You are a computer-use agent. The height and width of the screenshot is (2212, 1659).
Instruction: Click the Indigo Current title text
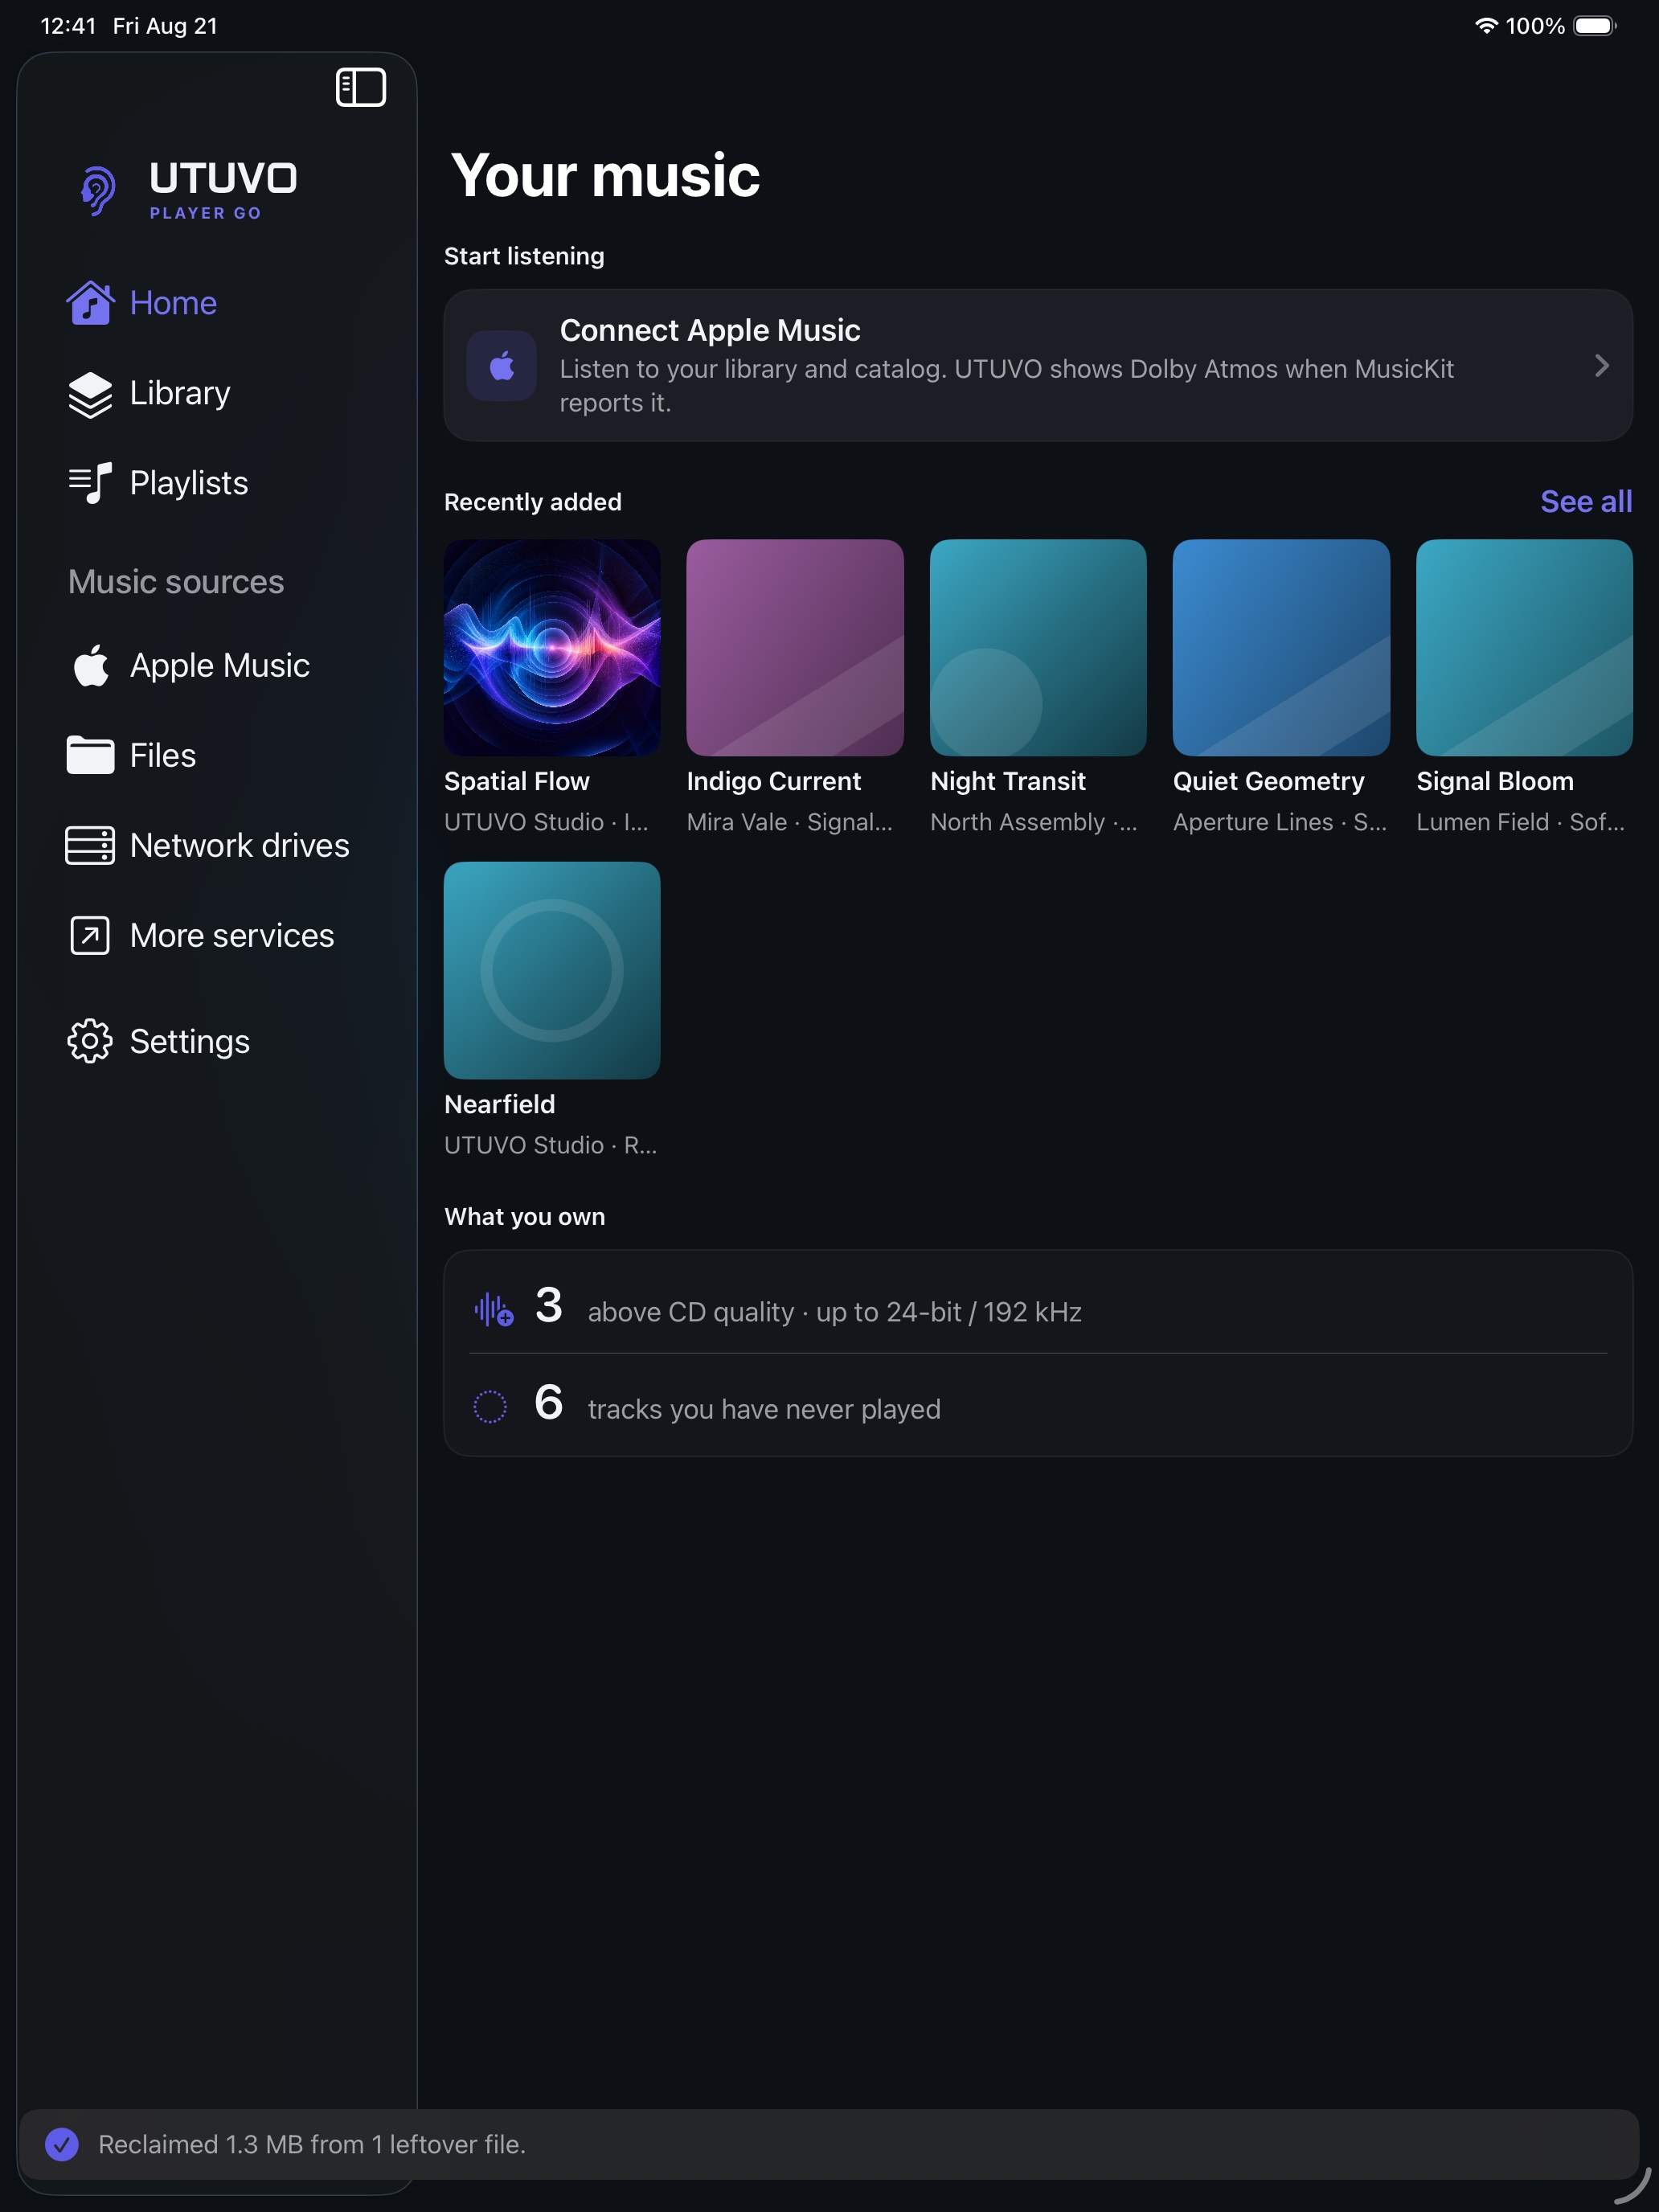[774, 781]
